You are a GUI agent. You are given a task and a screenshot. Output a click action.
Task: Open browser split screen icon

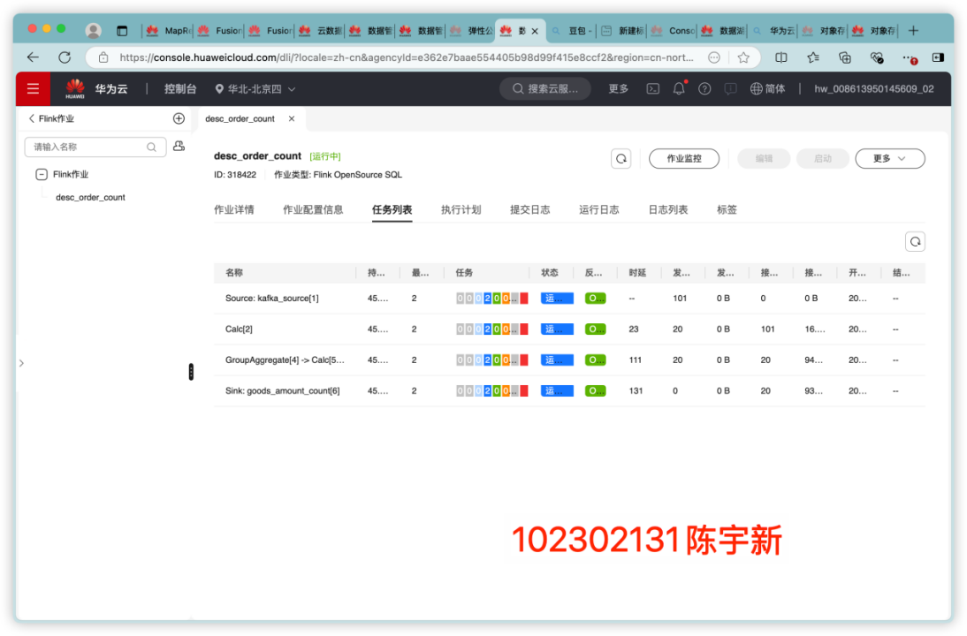coord(780,57)
